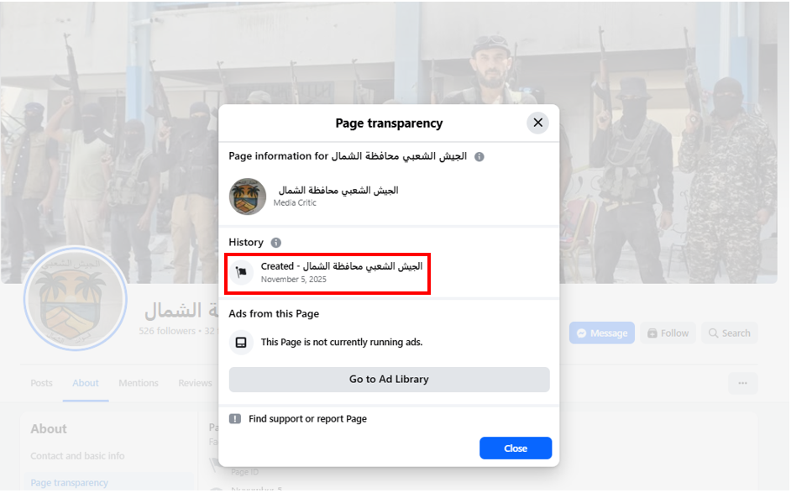Open the three-dot more options menu
Viewport: 791px width, 493px height.
coord(742,383)
